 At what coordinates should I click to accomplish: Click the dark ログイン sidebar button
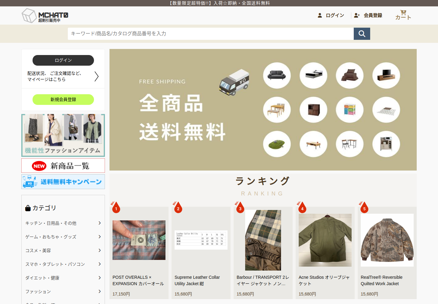[x=63, y=60]
